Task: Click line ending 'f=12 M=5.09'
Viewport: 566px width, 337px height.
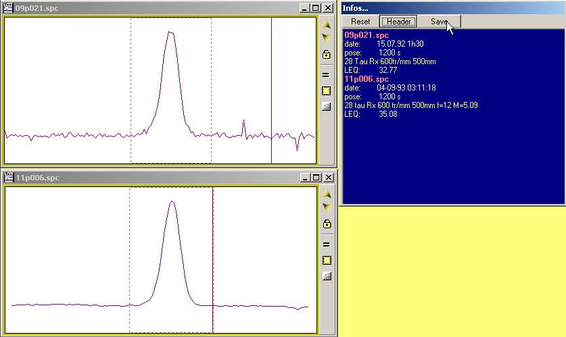Action: [410, 105]
